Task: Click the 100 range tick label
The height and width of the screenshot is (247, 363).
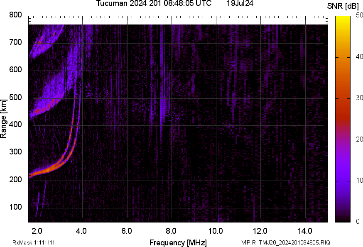Action: pos(15,207)
